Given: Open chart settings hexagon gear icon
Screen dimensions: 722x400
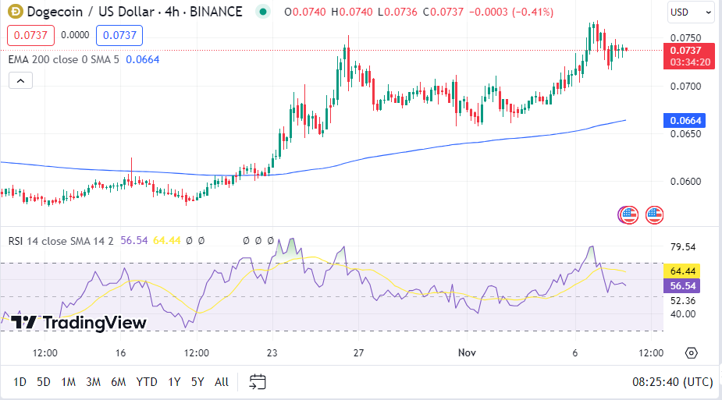Looking at the screenshot, I should point(691,353).
